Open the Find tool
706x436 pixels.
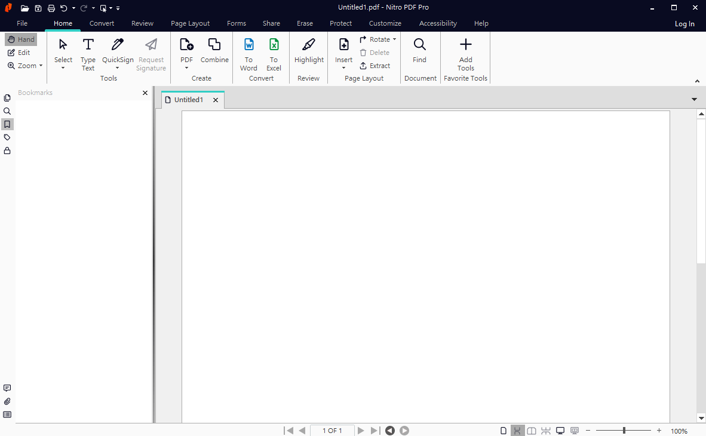419,51
